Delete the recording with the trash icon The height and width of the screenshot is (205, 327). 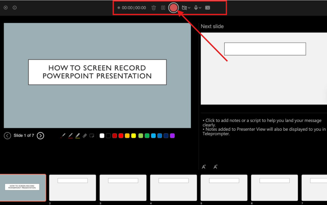(x=154, y=8)
